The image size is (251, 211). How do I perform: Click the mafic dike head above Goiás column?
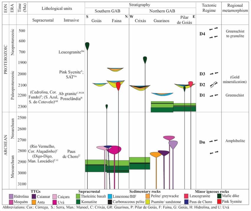[x=87, y=46]
